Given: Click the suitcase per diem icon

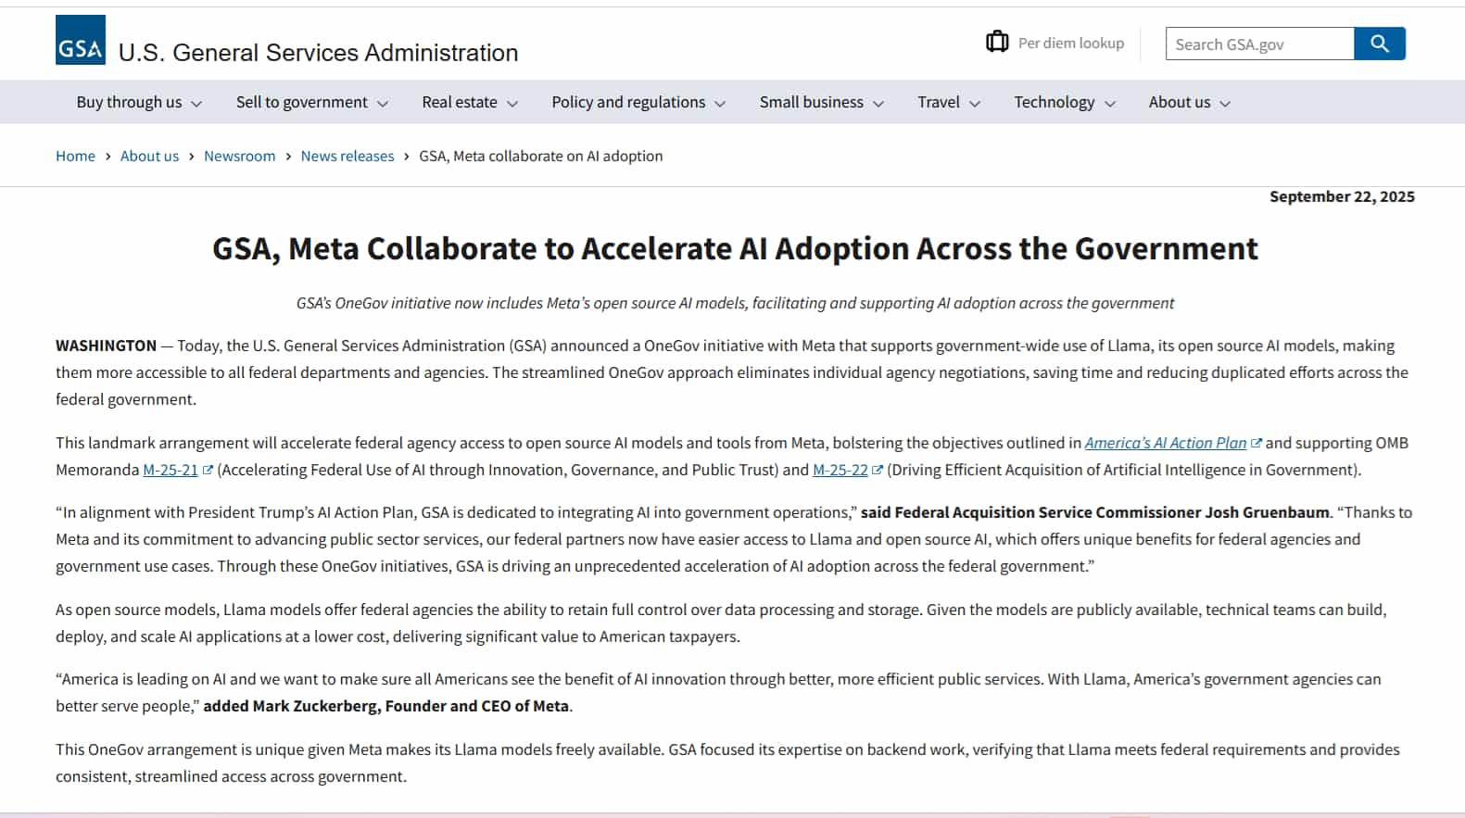Looking at the screenshot, I should coord(997,42).
